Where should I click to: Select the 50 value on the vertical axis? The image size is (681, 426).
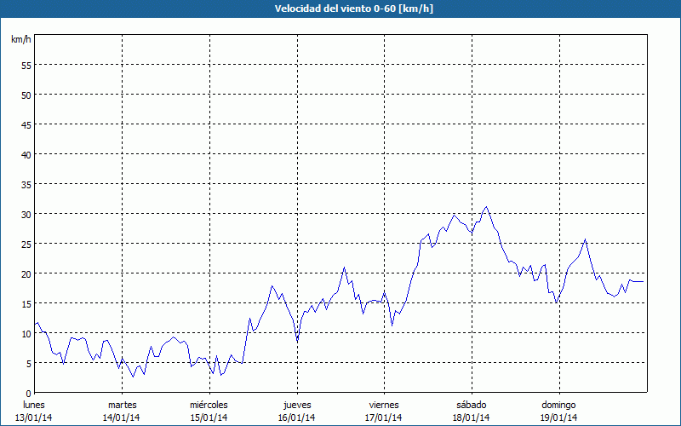pos(26,95)
